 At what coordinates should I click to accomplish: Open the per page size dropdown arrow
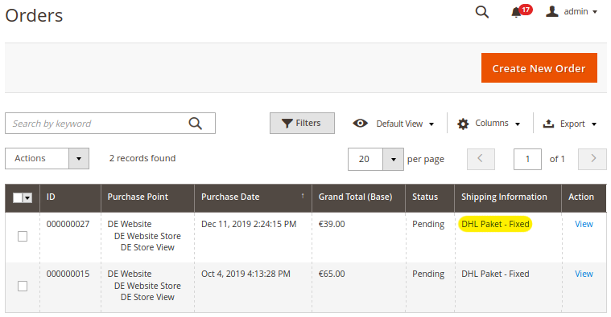click(393, 159)
